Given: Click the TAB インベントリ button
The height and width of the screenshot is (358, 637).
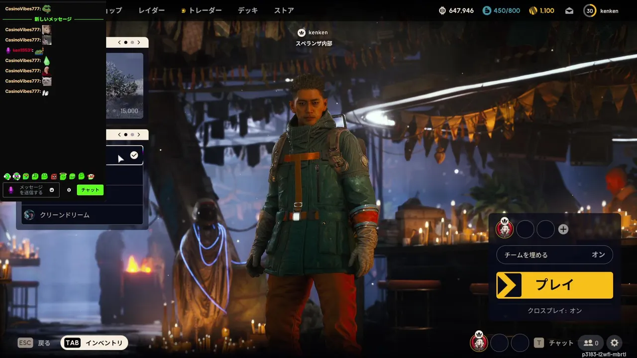Looking at the screenshot, I should [95, 343].
